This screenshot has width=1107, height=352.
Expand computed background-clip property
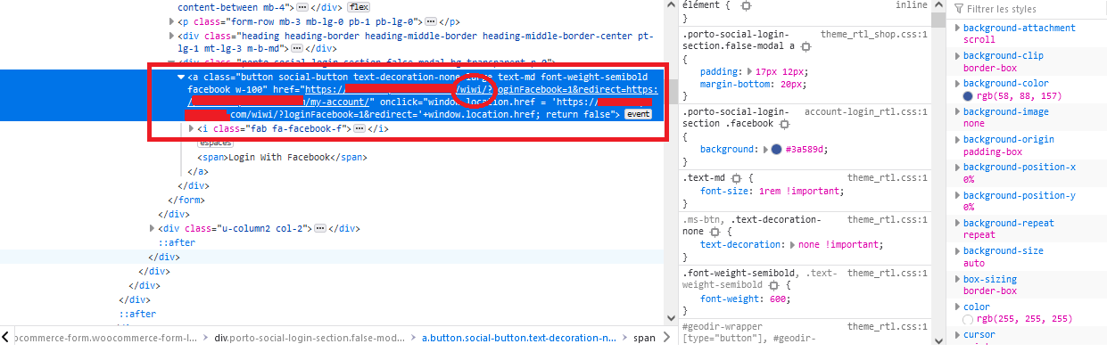tap(957, 56)
